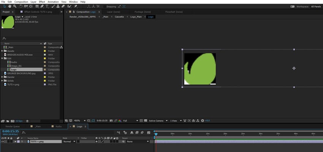323x152 pixels.
Task: Create a new folder in Project panel
Action: click(8, 121)
